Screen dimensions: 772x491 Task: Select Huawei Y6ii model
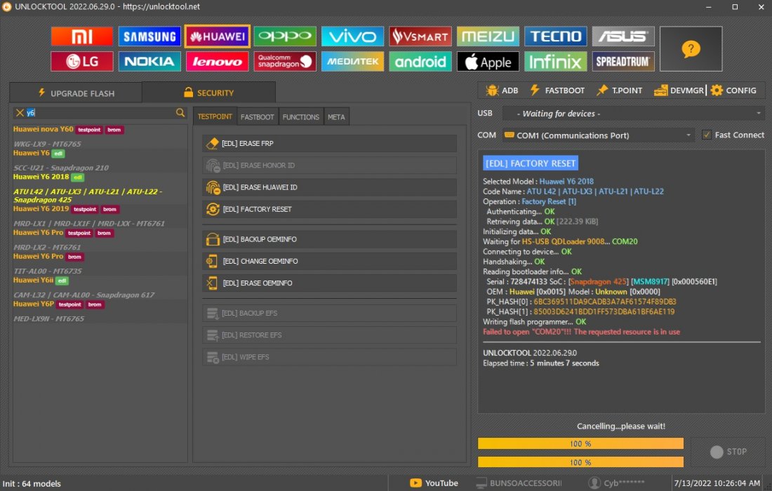point(33,280)
